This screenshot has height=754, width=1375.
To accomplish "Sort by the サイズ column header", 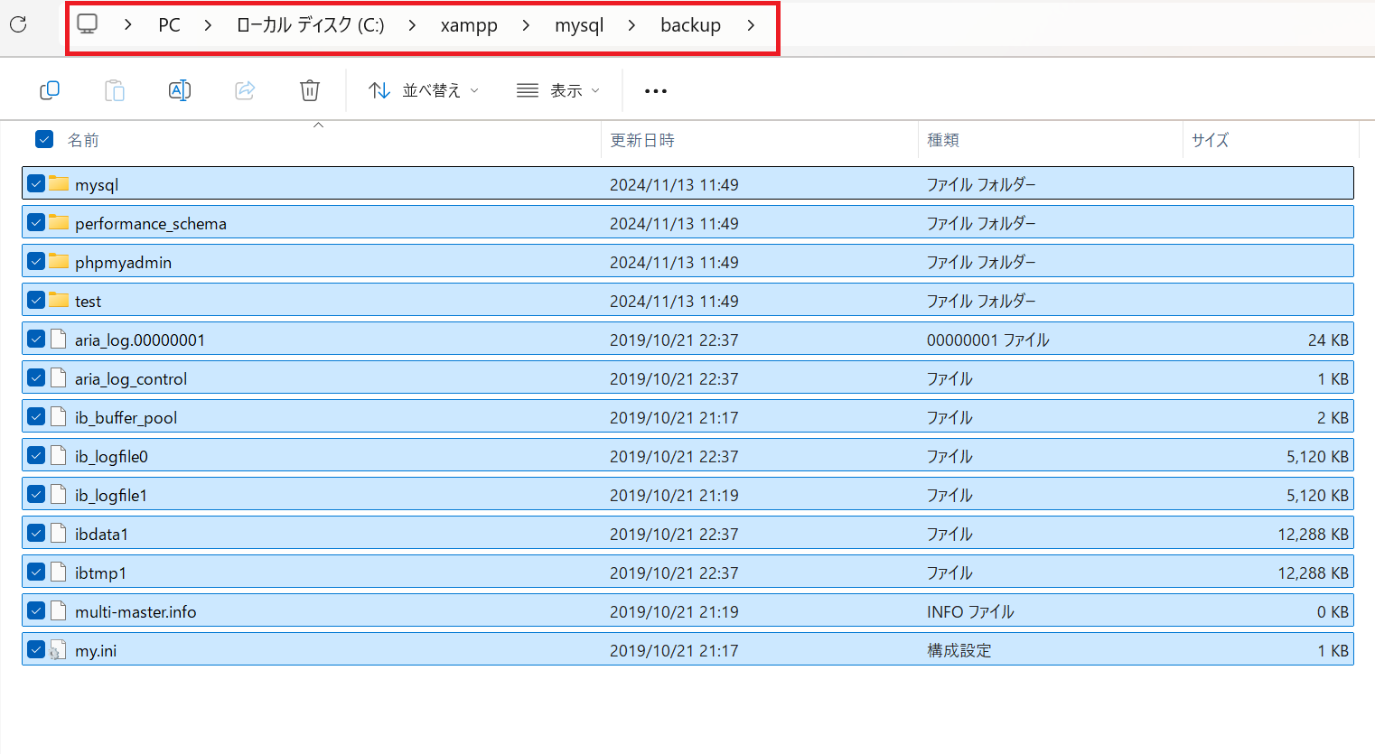I will coord(1210,140).
